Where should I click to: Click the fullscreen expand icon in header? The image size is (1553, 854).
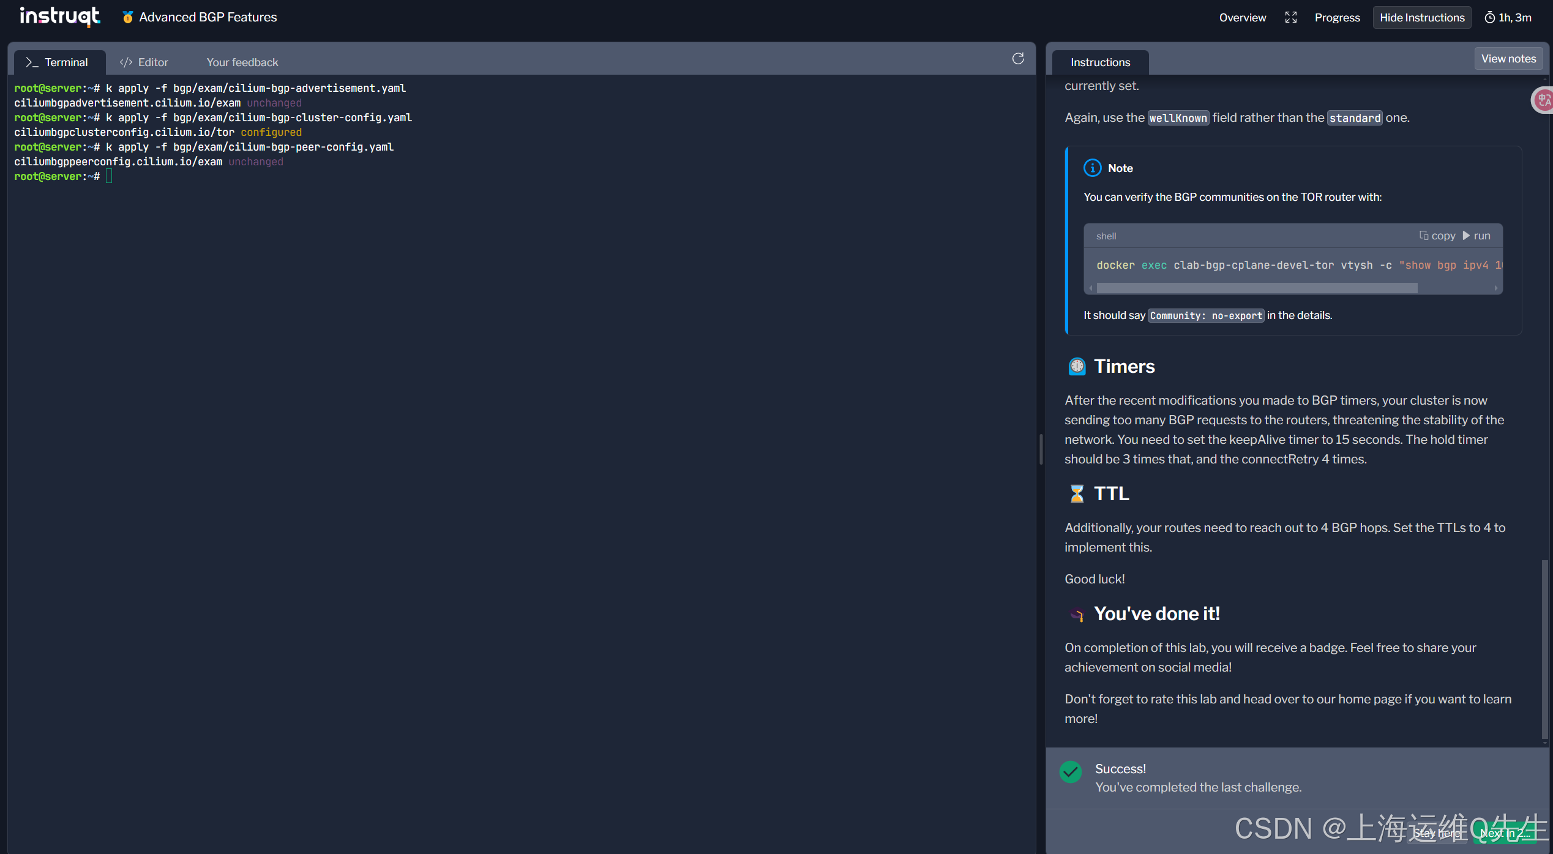coord(1290,17)
